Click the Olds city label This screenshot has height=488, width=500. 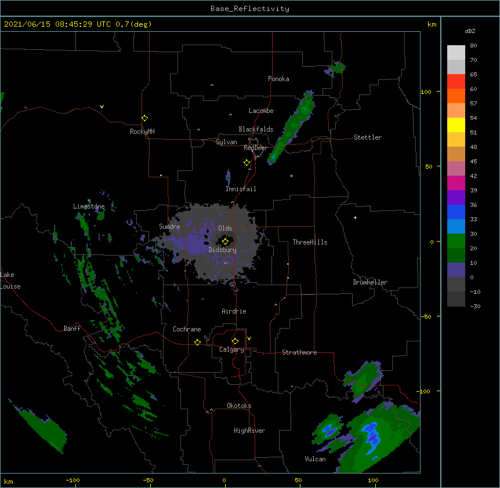225,228
